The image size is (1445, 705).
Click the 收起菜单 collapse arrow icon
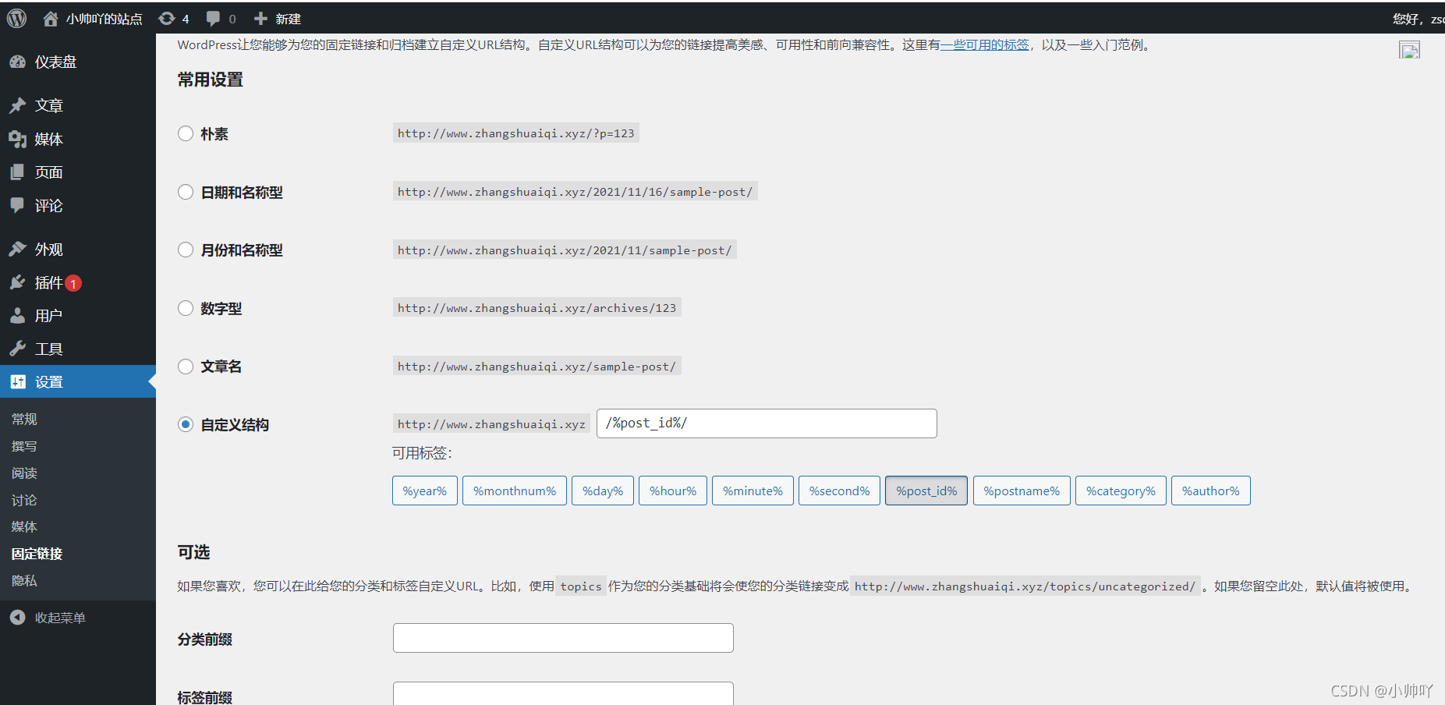tap(17, 618)
